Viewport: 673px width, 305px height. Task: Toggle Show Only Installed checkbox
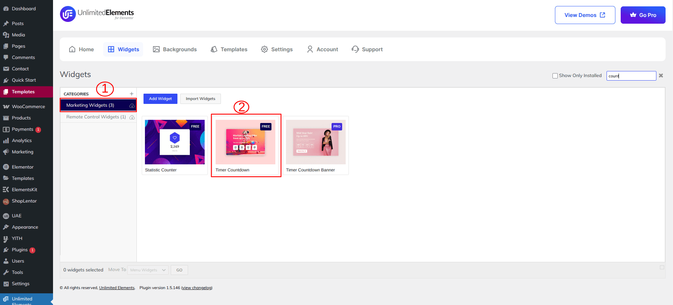tap(555, 76)
